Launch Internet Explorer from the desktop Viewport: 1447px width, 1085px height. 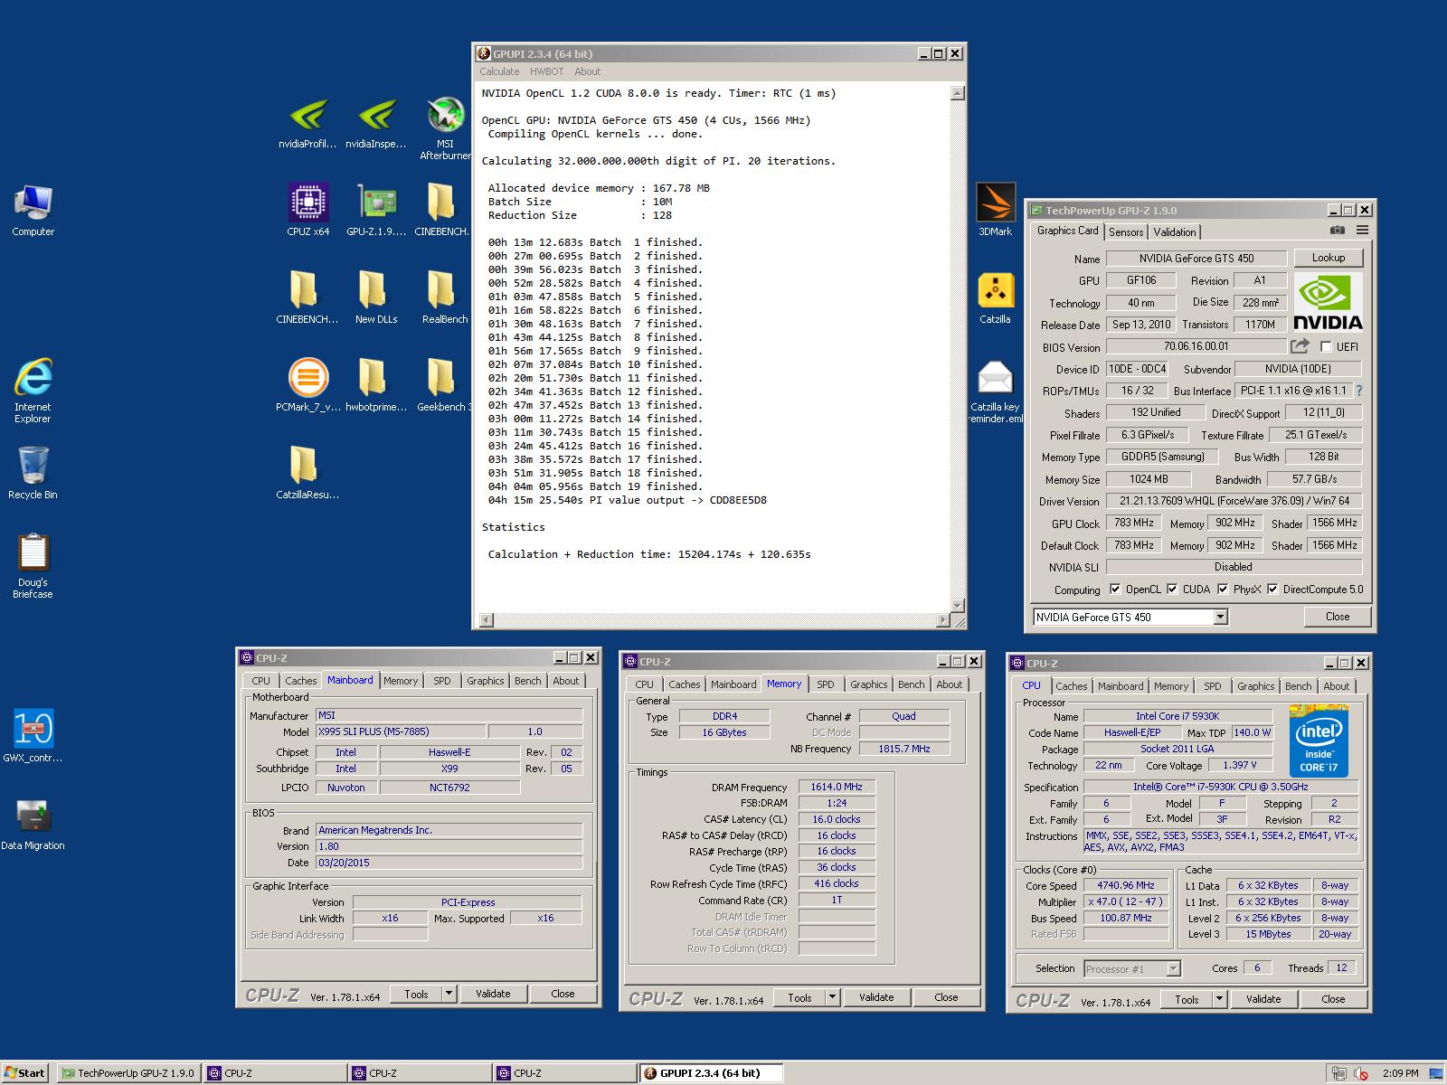click(33, 391)
